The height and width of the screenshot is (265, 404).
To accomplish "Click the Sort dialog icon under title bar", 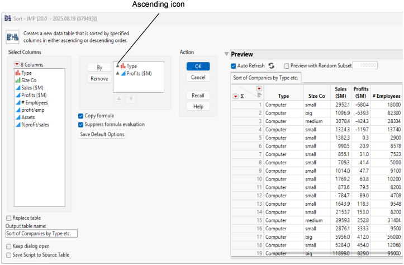I will point(12,37).
